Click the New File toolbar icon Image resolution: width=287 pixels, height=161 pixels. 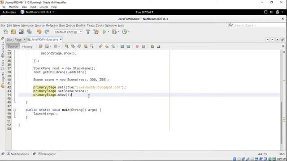6,32
